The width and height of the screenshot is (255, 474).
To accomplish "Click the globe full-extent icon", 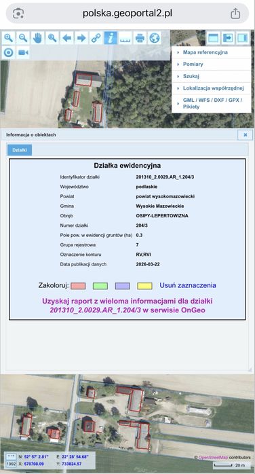I will click(154, 38).
